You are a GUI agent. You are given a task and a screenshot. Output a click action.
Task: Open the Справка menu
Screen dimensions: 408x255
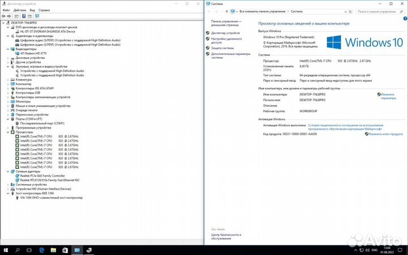click(44, 10)
